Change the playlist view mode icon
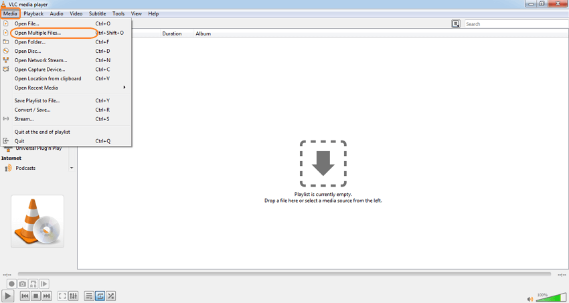This screenshot has height=303, width=569. [456, 24]
